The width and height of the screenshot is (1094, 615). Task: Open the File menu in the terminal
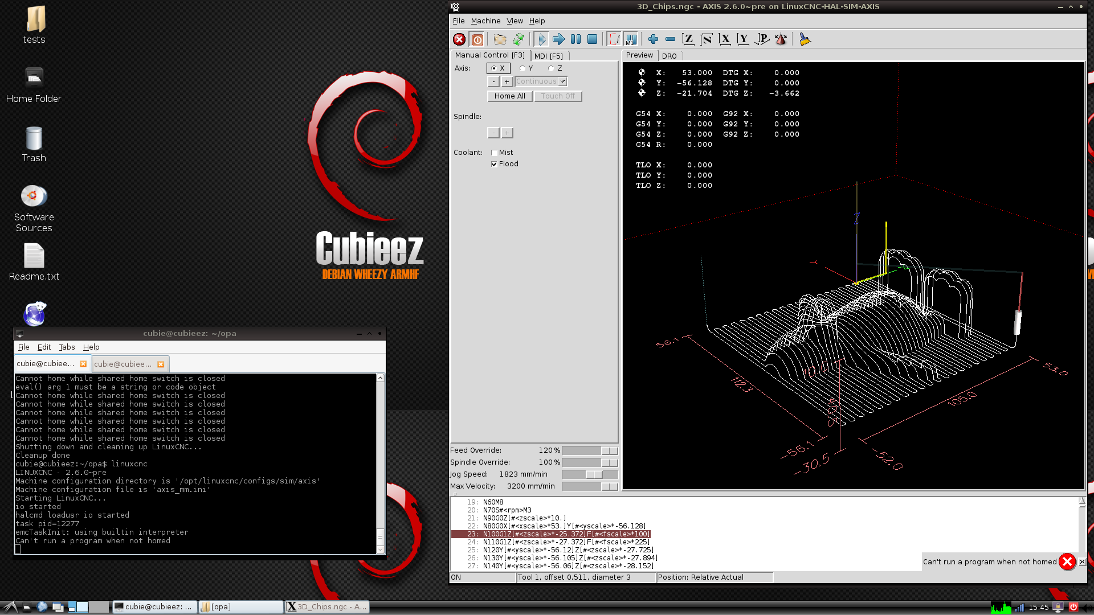pyautogui.click(x=23, y=347)
